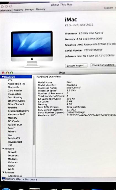Screen dimensions: 116x190
Task: Select Graphics/Displays in the sidebar
Action: pos(18,111)
